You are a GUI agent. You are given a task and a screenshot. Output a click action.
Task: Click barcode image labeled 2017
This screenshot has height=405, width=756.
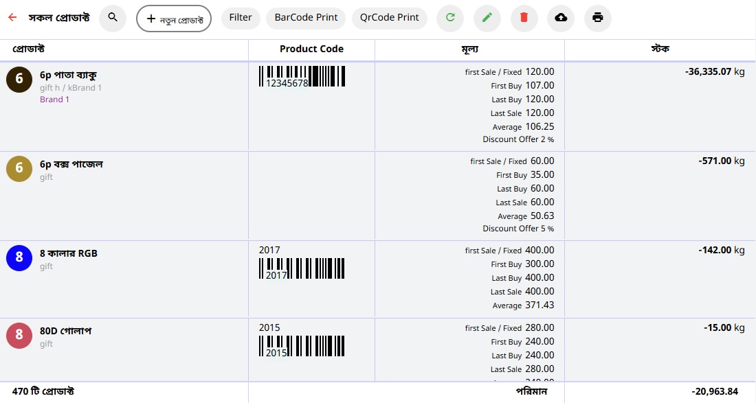coord(302,268)
